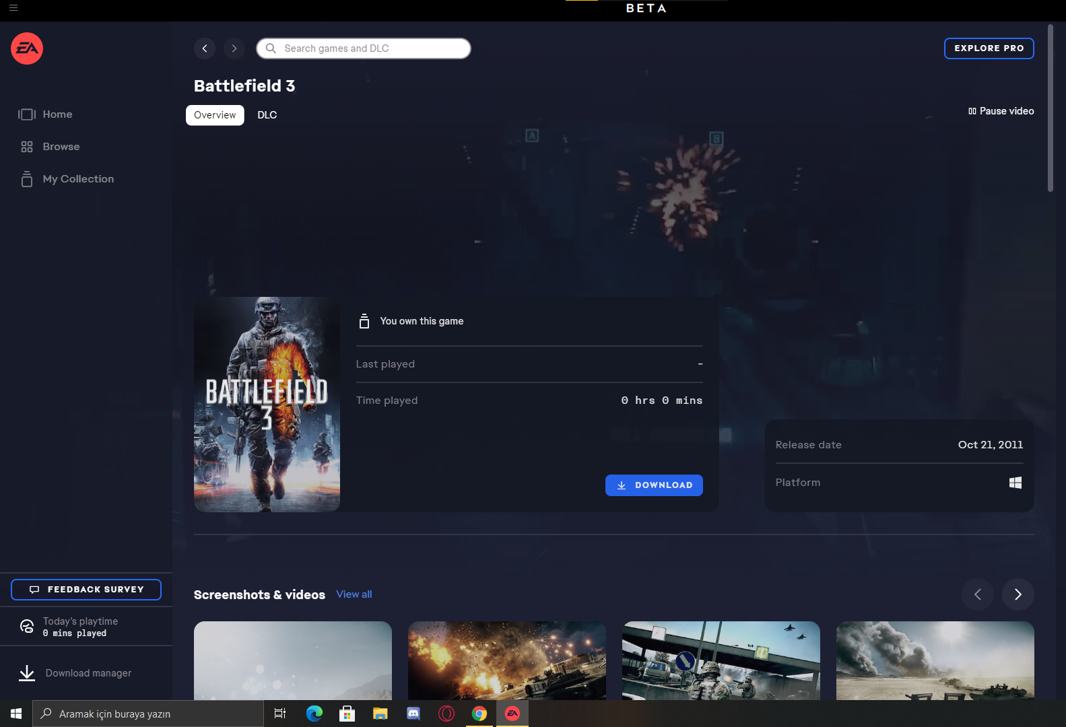Screen dimensions: 1066x727
Task: Click the Search games and DLC field
Action: tap(364, 48)
